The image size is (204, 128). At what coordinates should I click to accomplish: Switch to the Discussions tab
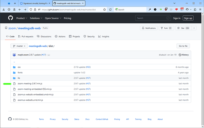point(44,37)
